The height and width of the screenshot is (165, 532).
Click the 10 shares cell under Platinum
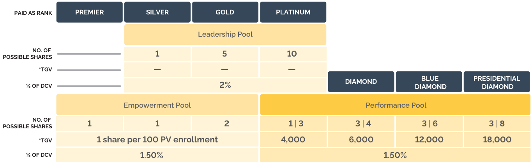coord(292,54)
